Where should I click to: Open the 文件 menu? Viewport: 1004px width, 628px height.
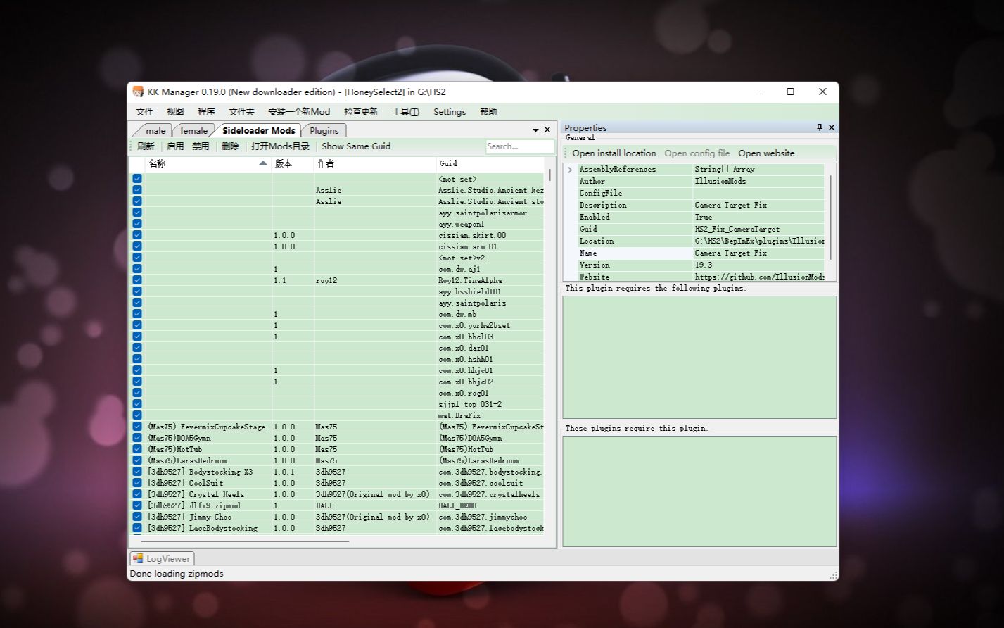pyautogui.click(x=144, y=112)
